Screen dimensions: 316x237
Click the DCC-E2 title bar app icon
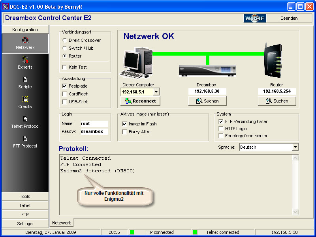click(x=6, y=7)
